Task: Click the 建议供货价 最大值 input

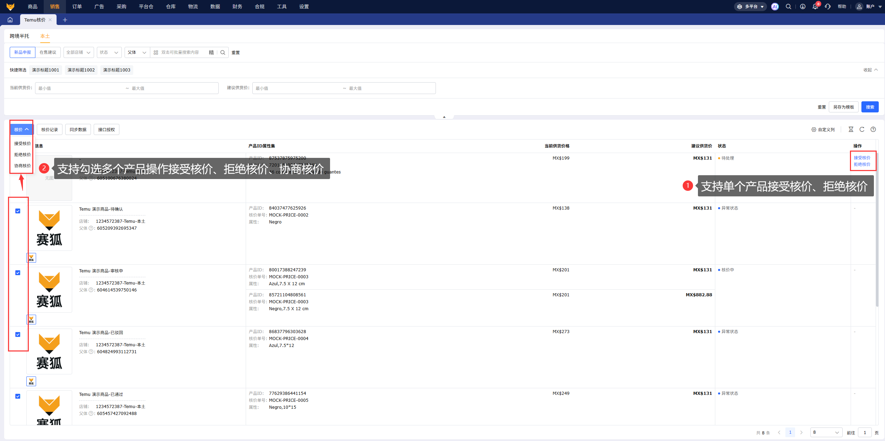Action: [x=390, y=88]
